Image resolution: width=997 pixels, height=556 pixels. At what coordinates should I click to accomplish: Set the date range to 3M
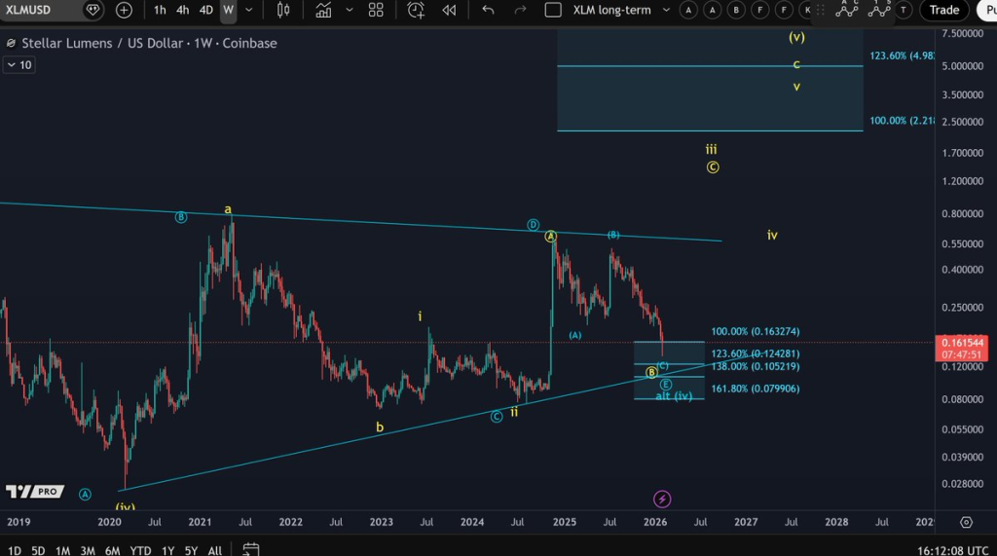pyautogui.click(x=88, y=550)
